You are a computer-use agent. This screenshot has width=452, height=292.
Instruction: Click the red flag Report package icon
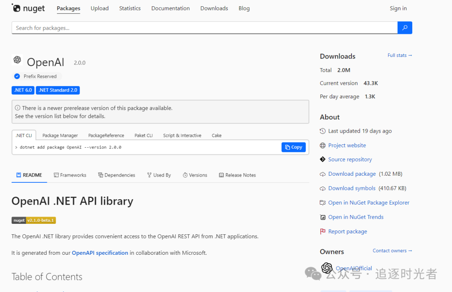pyautogui.click(x=323, y=231)
